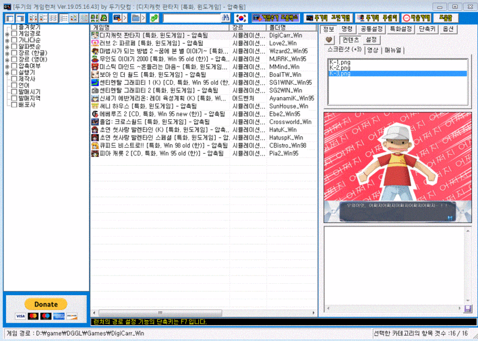
Task: Click the icon of 센티멘탈 그래피티 1 row
Action: [x=95, y=82]
